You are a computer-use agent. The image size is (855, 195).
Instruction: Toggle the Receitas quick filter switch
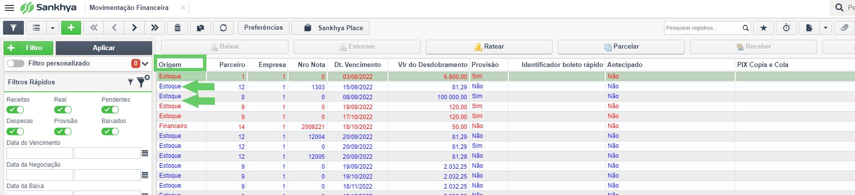click(15, 110)
